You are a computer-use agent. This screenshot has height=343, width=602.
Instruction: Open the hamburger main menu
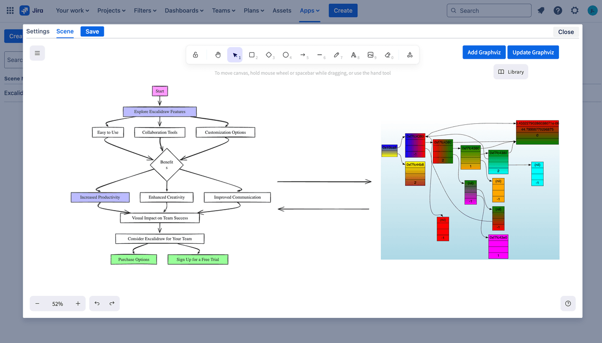pyautogui.click(x=37, y=53)
